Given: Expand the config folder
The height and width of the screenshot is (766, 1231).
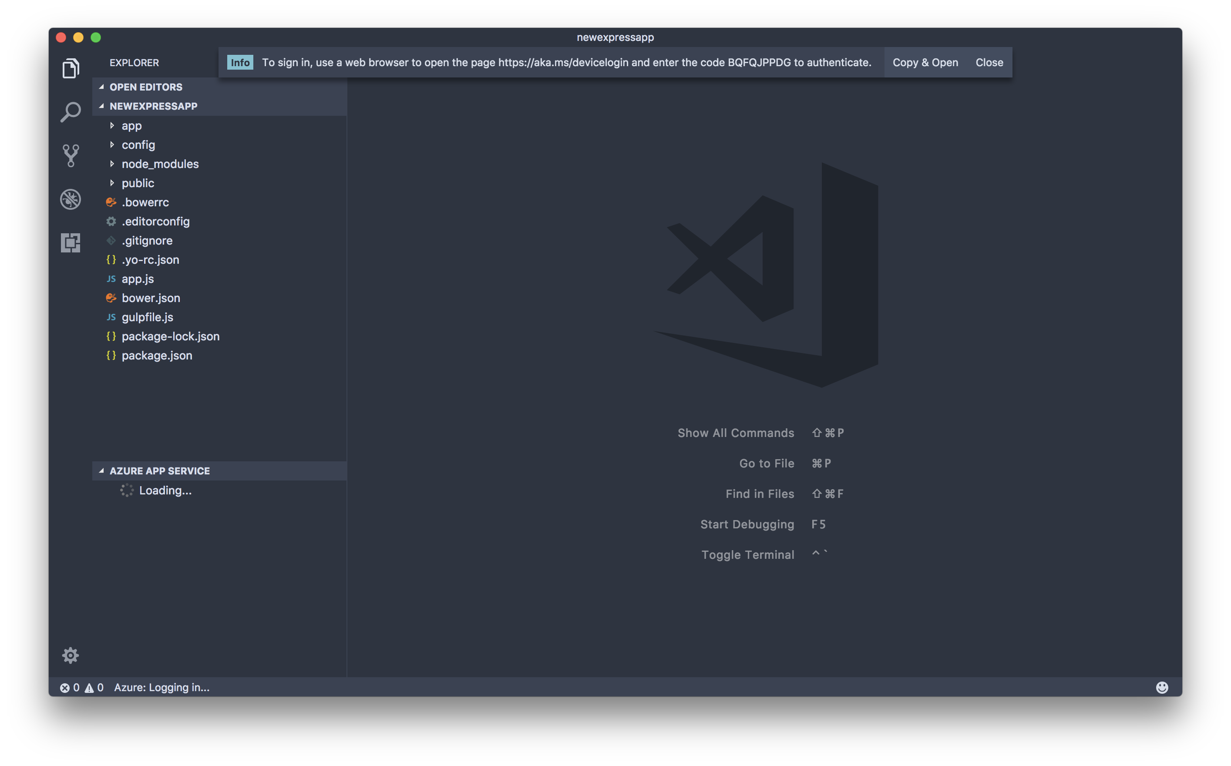Looking at the screenshot, I should click(x=112, y=144).
